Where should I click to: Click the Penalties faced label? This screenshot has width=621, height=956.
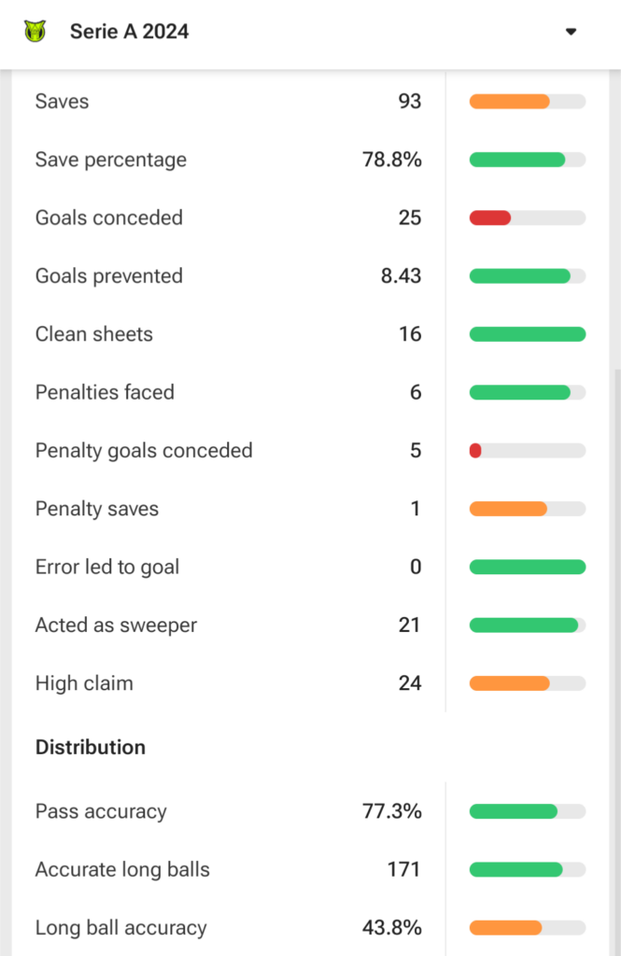pyautogui.click(x=105, y=392)
